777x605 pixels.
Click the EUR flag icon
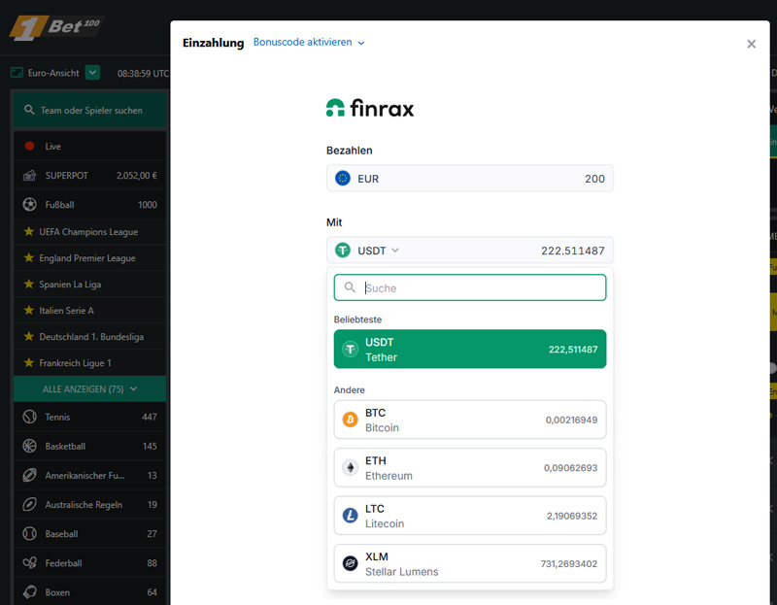point(343,179)
